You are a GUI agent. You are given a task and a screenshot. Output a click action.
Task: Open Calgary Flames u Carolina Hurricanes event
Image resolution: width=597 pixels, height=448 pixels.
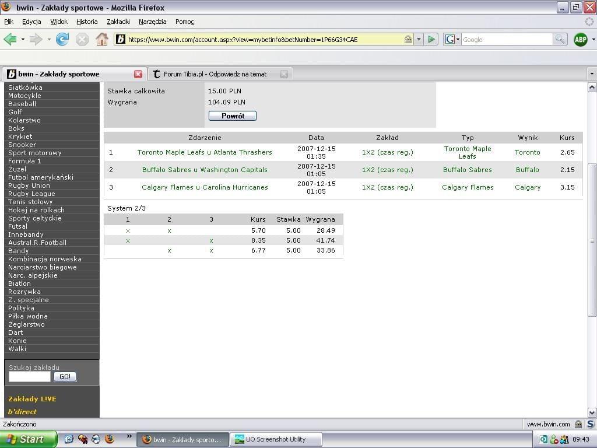(205, 187)
